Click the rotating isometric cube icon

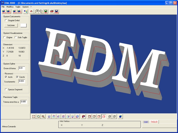[x=77, y=116]
